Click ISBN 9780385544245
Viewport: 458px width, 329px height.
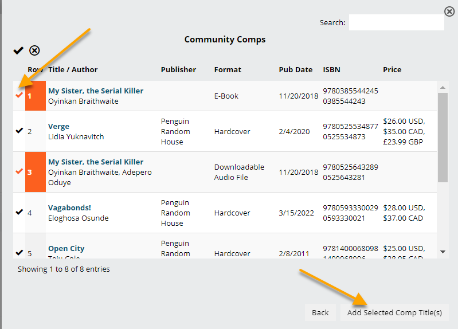350,91
